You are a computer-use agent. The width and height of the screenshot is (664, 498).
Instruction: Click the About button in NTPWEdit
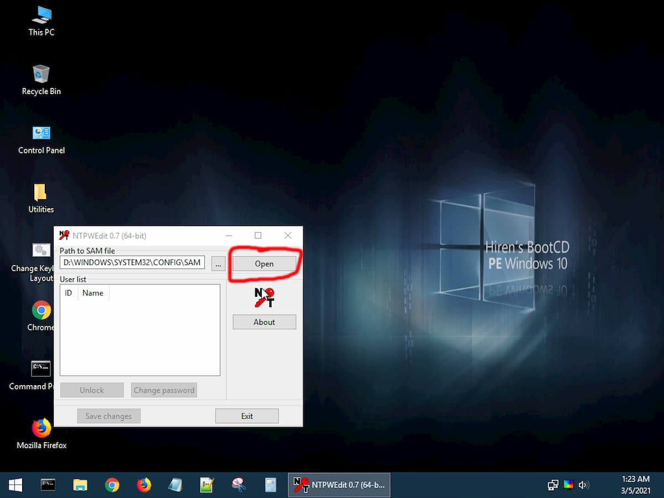click(x=264, y=322)
